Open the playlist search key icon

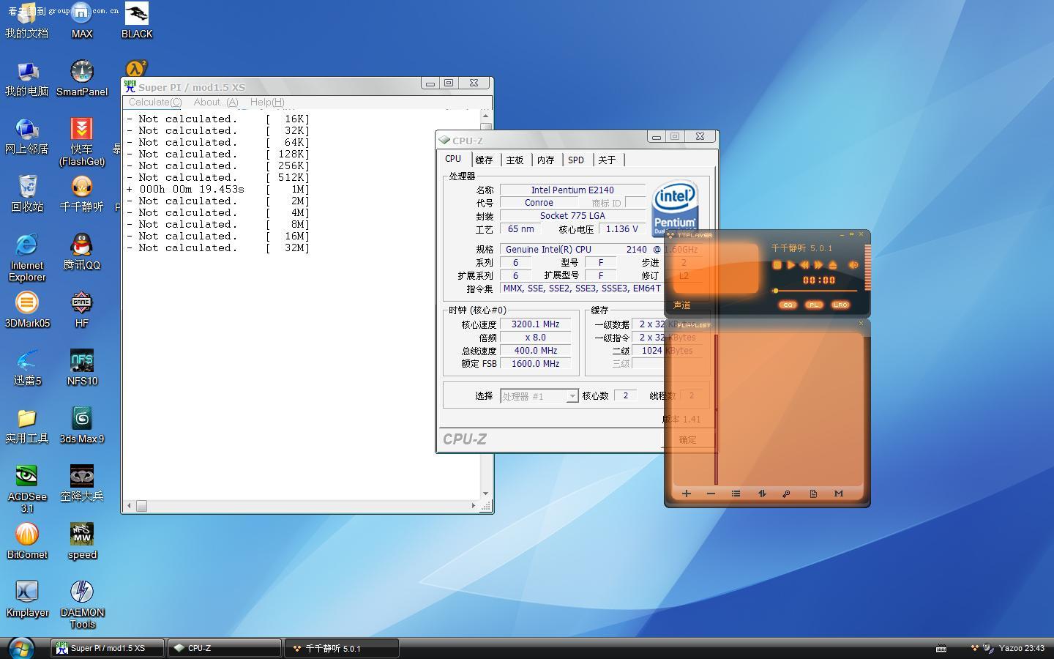(787, 494)
